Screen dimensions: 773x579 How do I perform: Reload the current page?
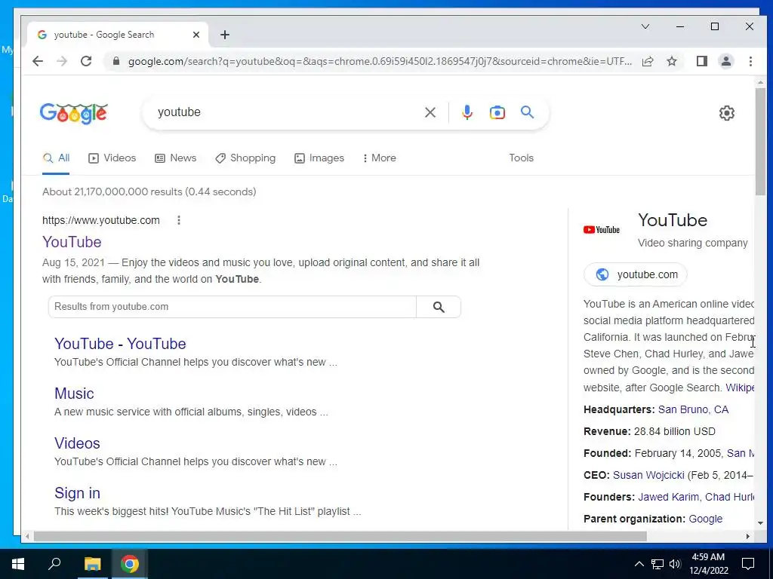point(86,61)
